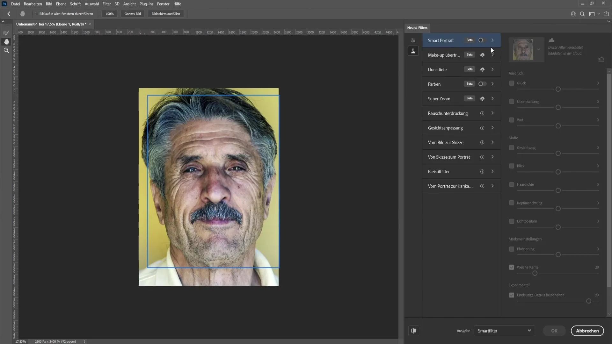Click the Weiche Kante slider handle

click(535, 273)
